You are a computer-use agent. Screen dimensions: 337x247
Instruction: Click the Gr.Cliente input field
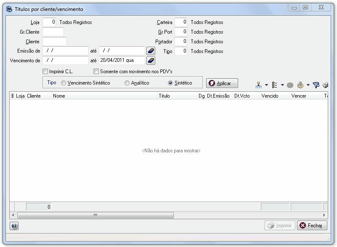53,32
